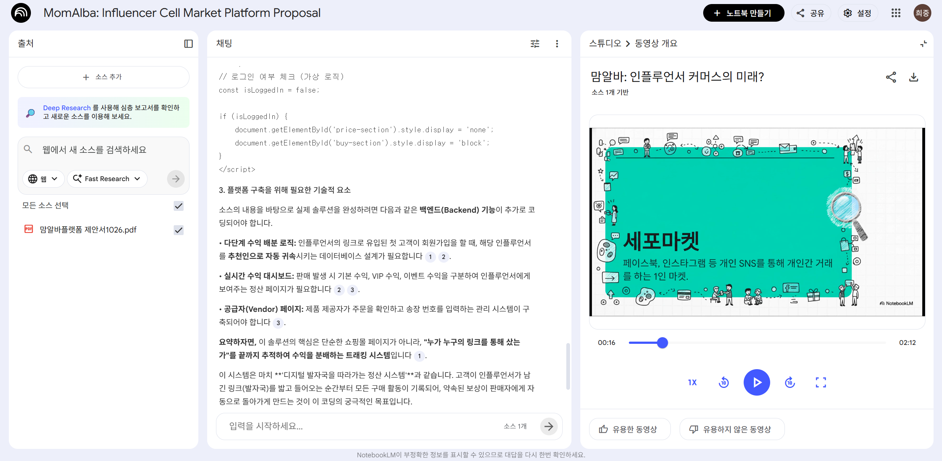
Task: Click thumbs up useful video button
Action: tap(630, 429)
